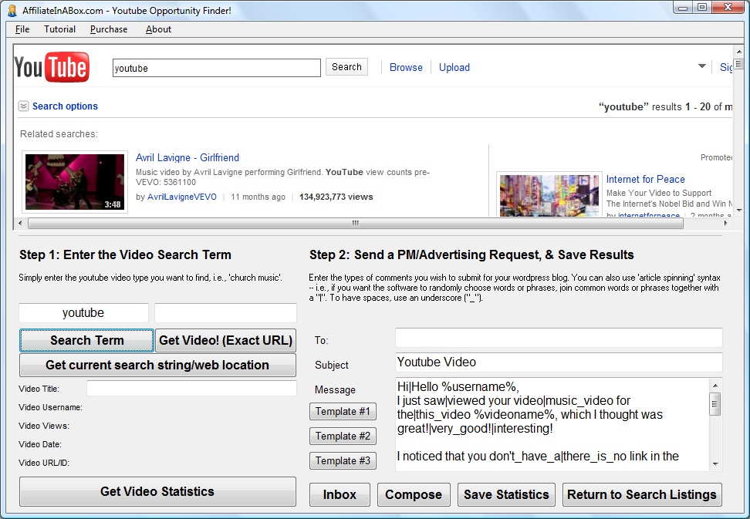Open the Tutorial menu
The width and height of the screenshot is (750, 519).
click(x=59, y=29)
